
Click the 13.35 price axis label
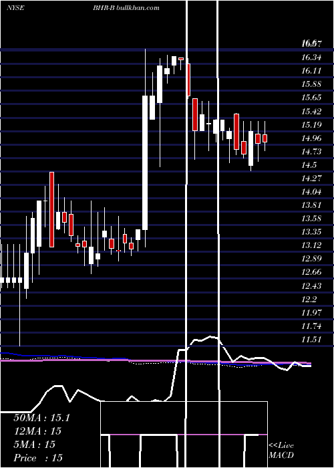(x=312, y=232)
